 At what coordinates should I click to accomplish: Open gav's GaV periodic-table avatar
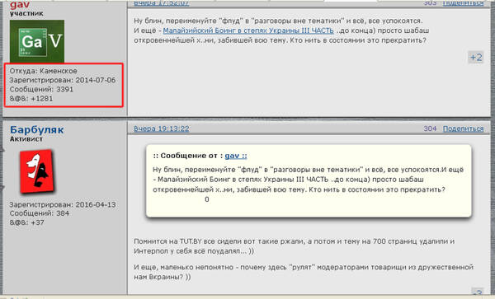click(x=37, y=41)
